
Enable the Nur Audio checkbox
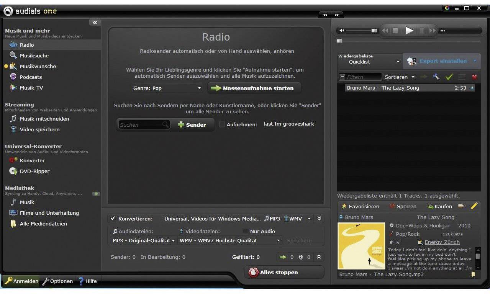[x=246, y=231]
